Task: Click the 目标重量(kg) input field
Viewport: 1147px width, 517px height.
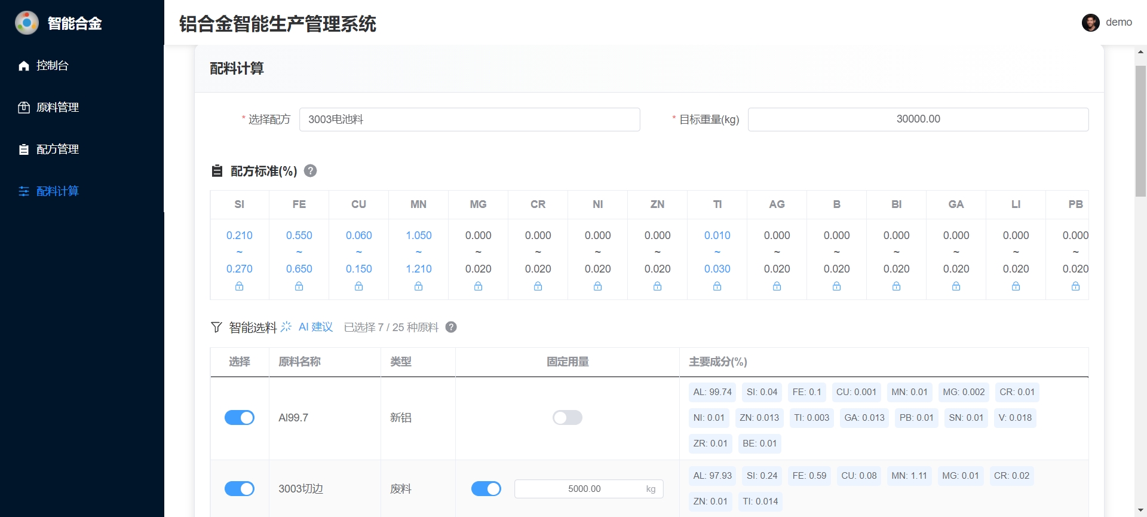Action: click(918, 120)
